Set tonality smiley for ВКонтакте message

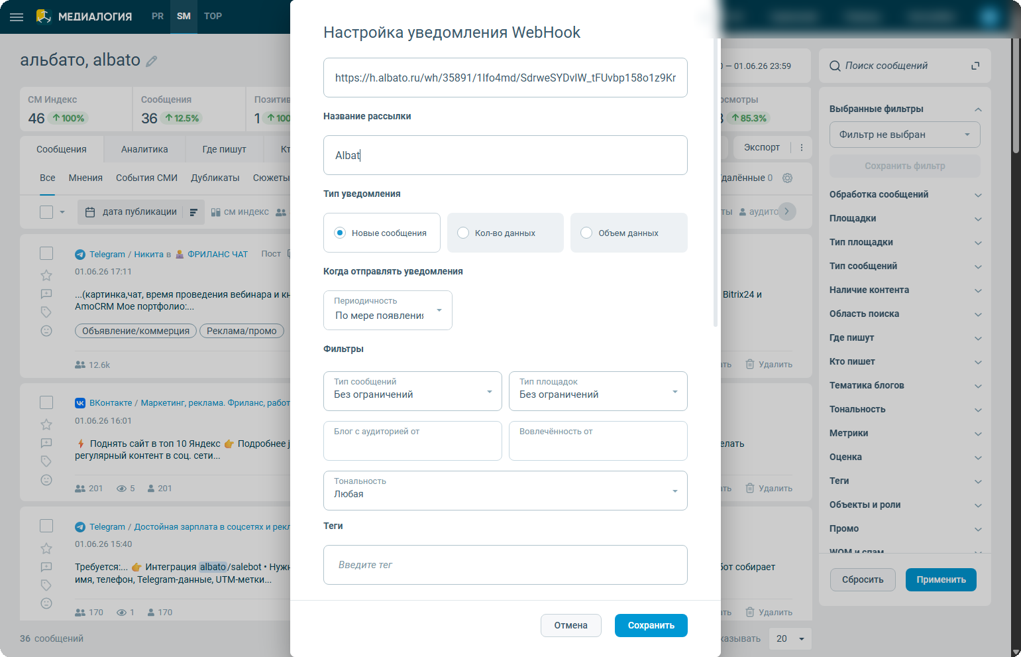pos(46,479)
